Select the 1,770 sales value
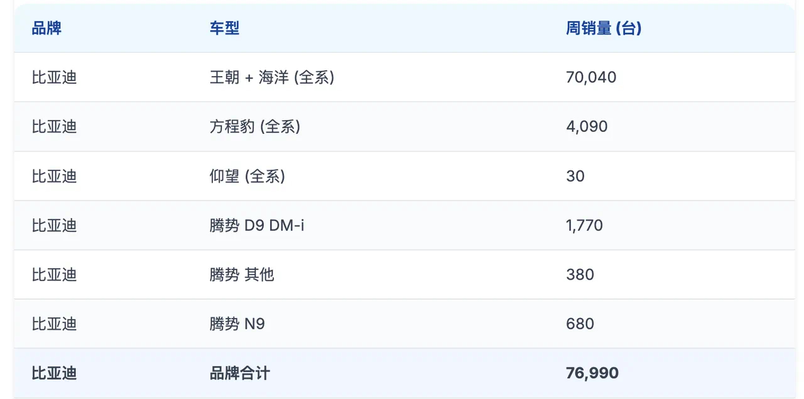804x399 pixels. pyautogui.click(x=584, y=225)
